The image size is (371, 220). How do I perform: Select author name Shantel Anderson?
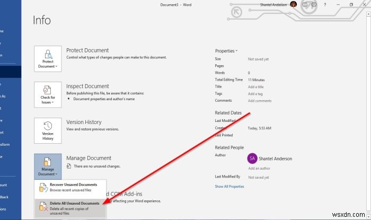(x=276, y=159)
